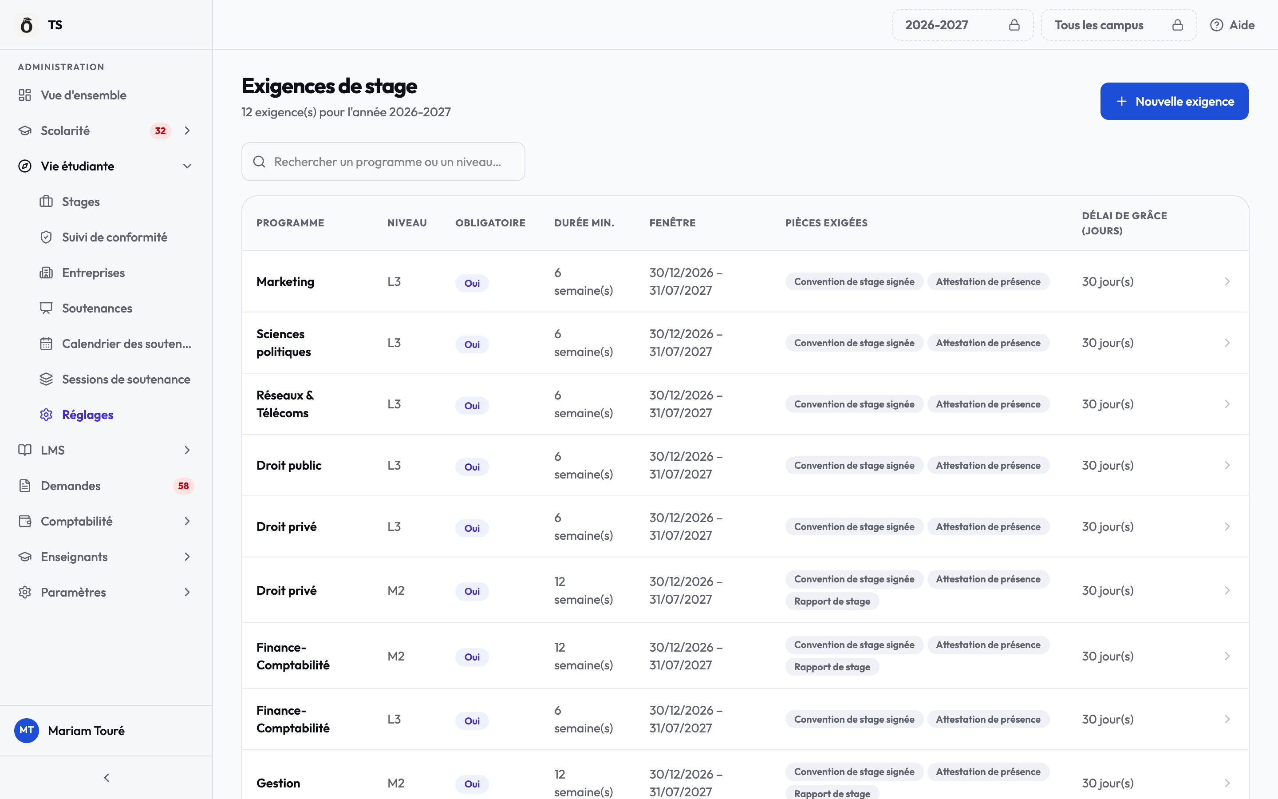Click the Réglages gear icon
The height and width of the screenshot is (799, 1278).
[46, 415]
